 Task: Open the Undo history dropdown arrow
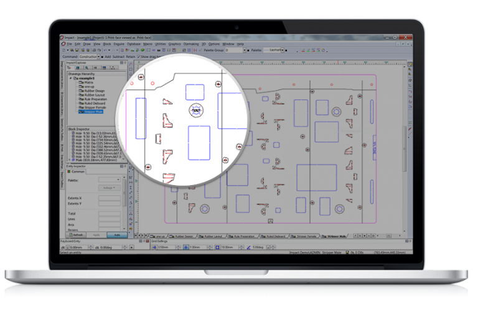coord(109,50)
